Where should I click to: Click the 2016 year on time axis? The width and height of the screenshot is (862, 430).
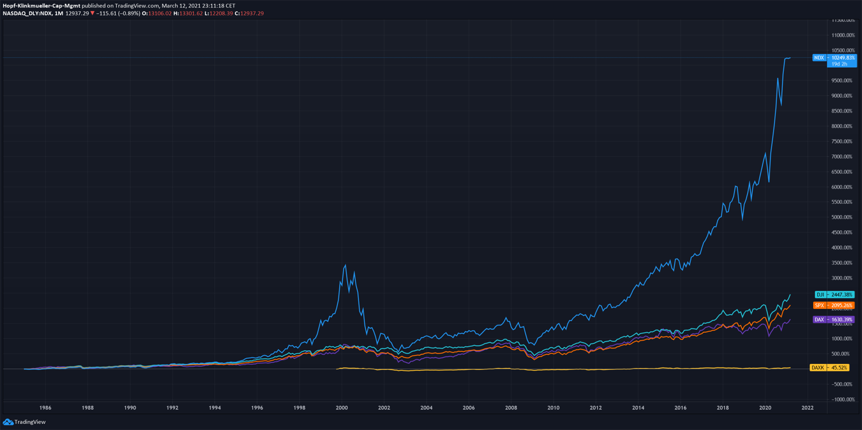click(680, 408)
